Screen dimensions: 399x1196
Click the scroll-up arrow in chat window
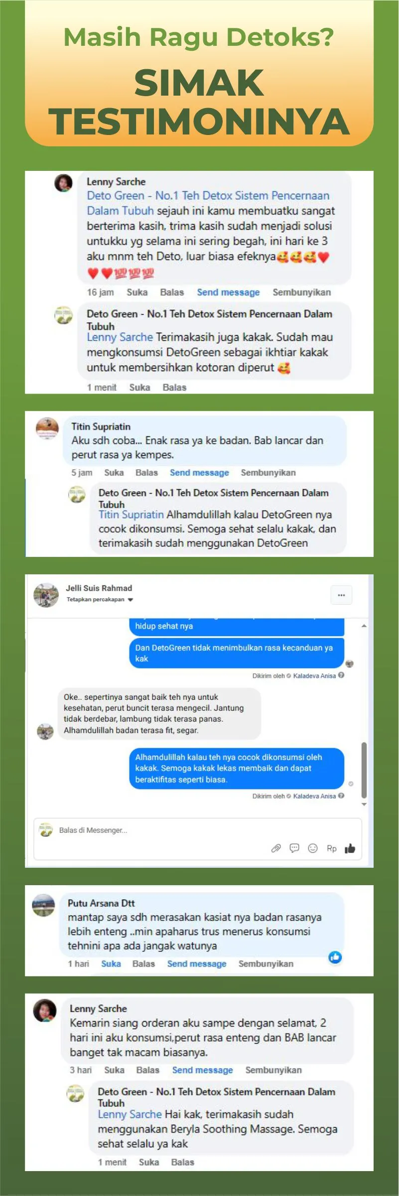[364, 626]
